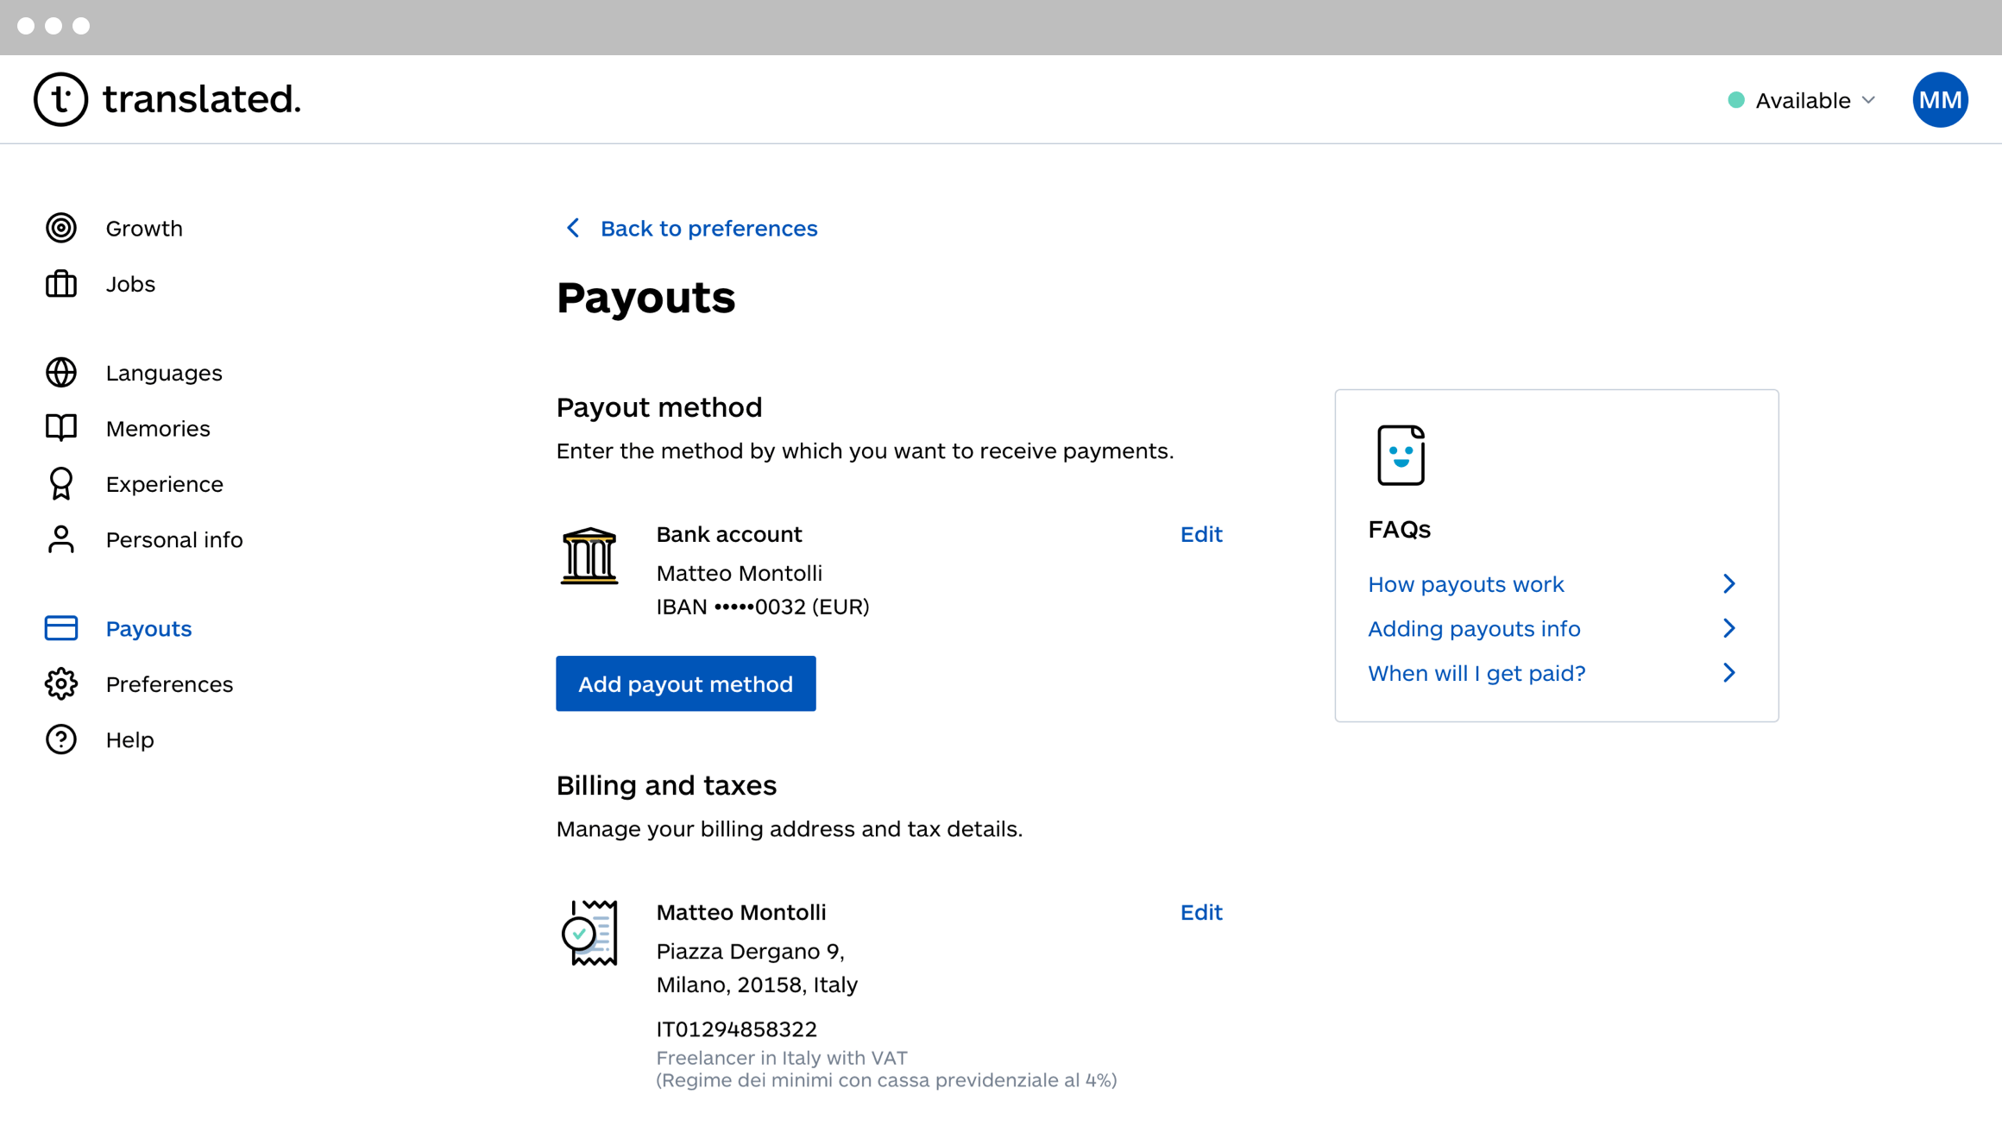This screenshot has width=2002, height=1139.
Task: Click the Personal info person icon
Action: 61,539
